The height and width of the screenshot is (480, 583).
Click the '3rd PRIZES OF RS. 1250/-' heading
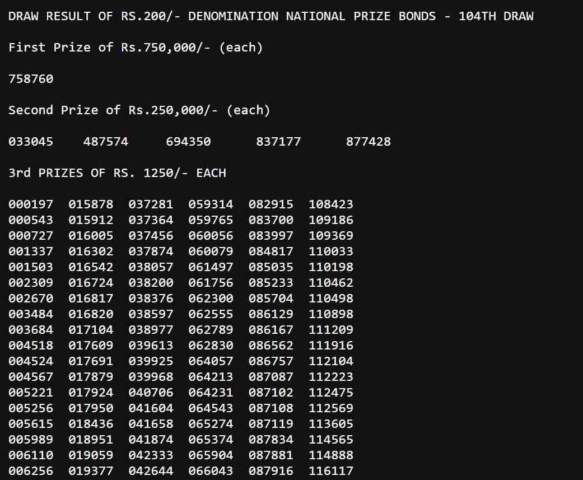pyautogui.click(x=118, y=173)
